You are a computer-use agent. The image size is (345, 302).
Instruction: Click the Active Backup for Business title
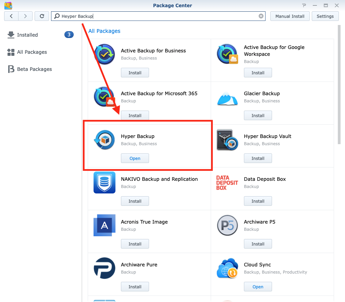(153, 51)
